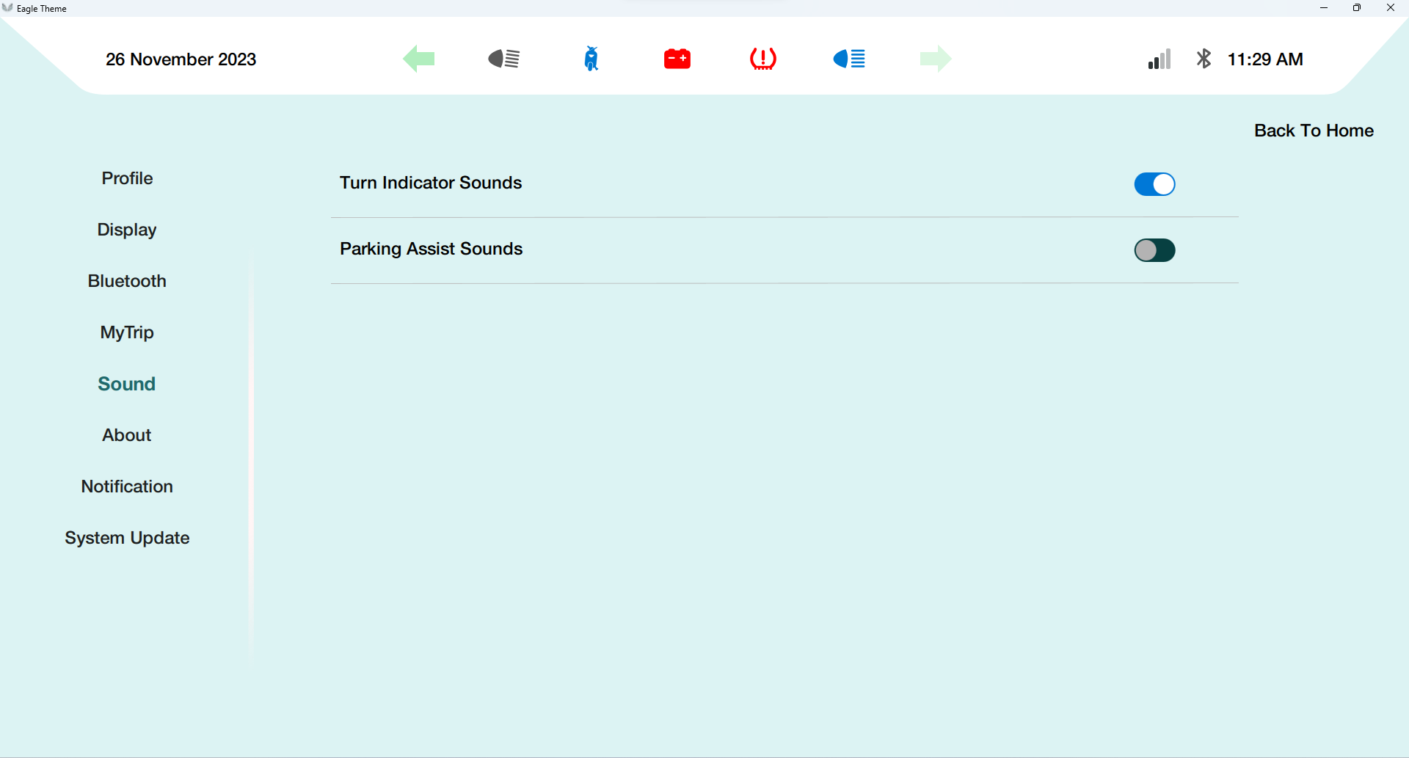Click the blue seatbelt warning icon
Viewport: 1409px width, 758px height.
click(591, 59)
